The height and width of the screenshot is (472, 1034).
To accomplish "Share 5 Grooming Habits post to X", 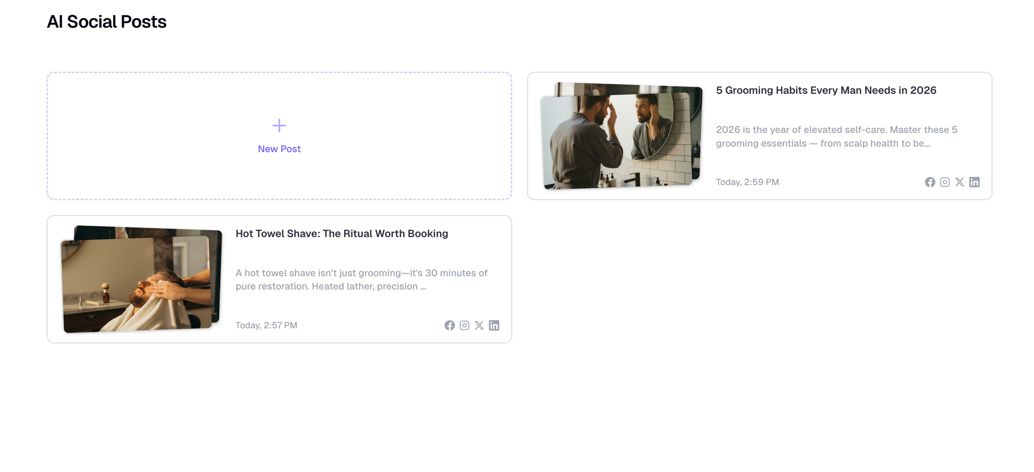I will coord(960,182).
